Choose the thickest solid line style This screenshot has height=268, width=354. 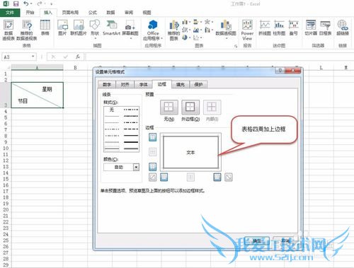tap(131, 142)
